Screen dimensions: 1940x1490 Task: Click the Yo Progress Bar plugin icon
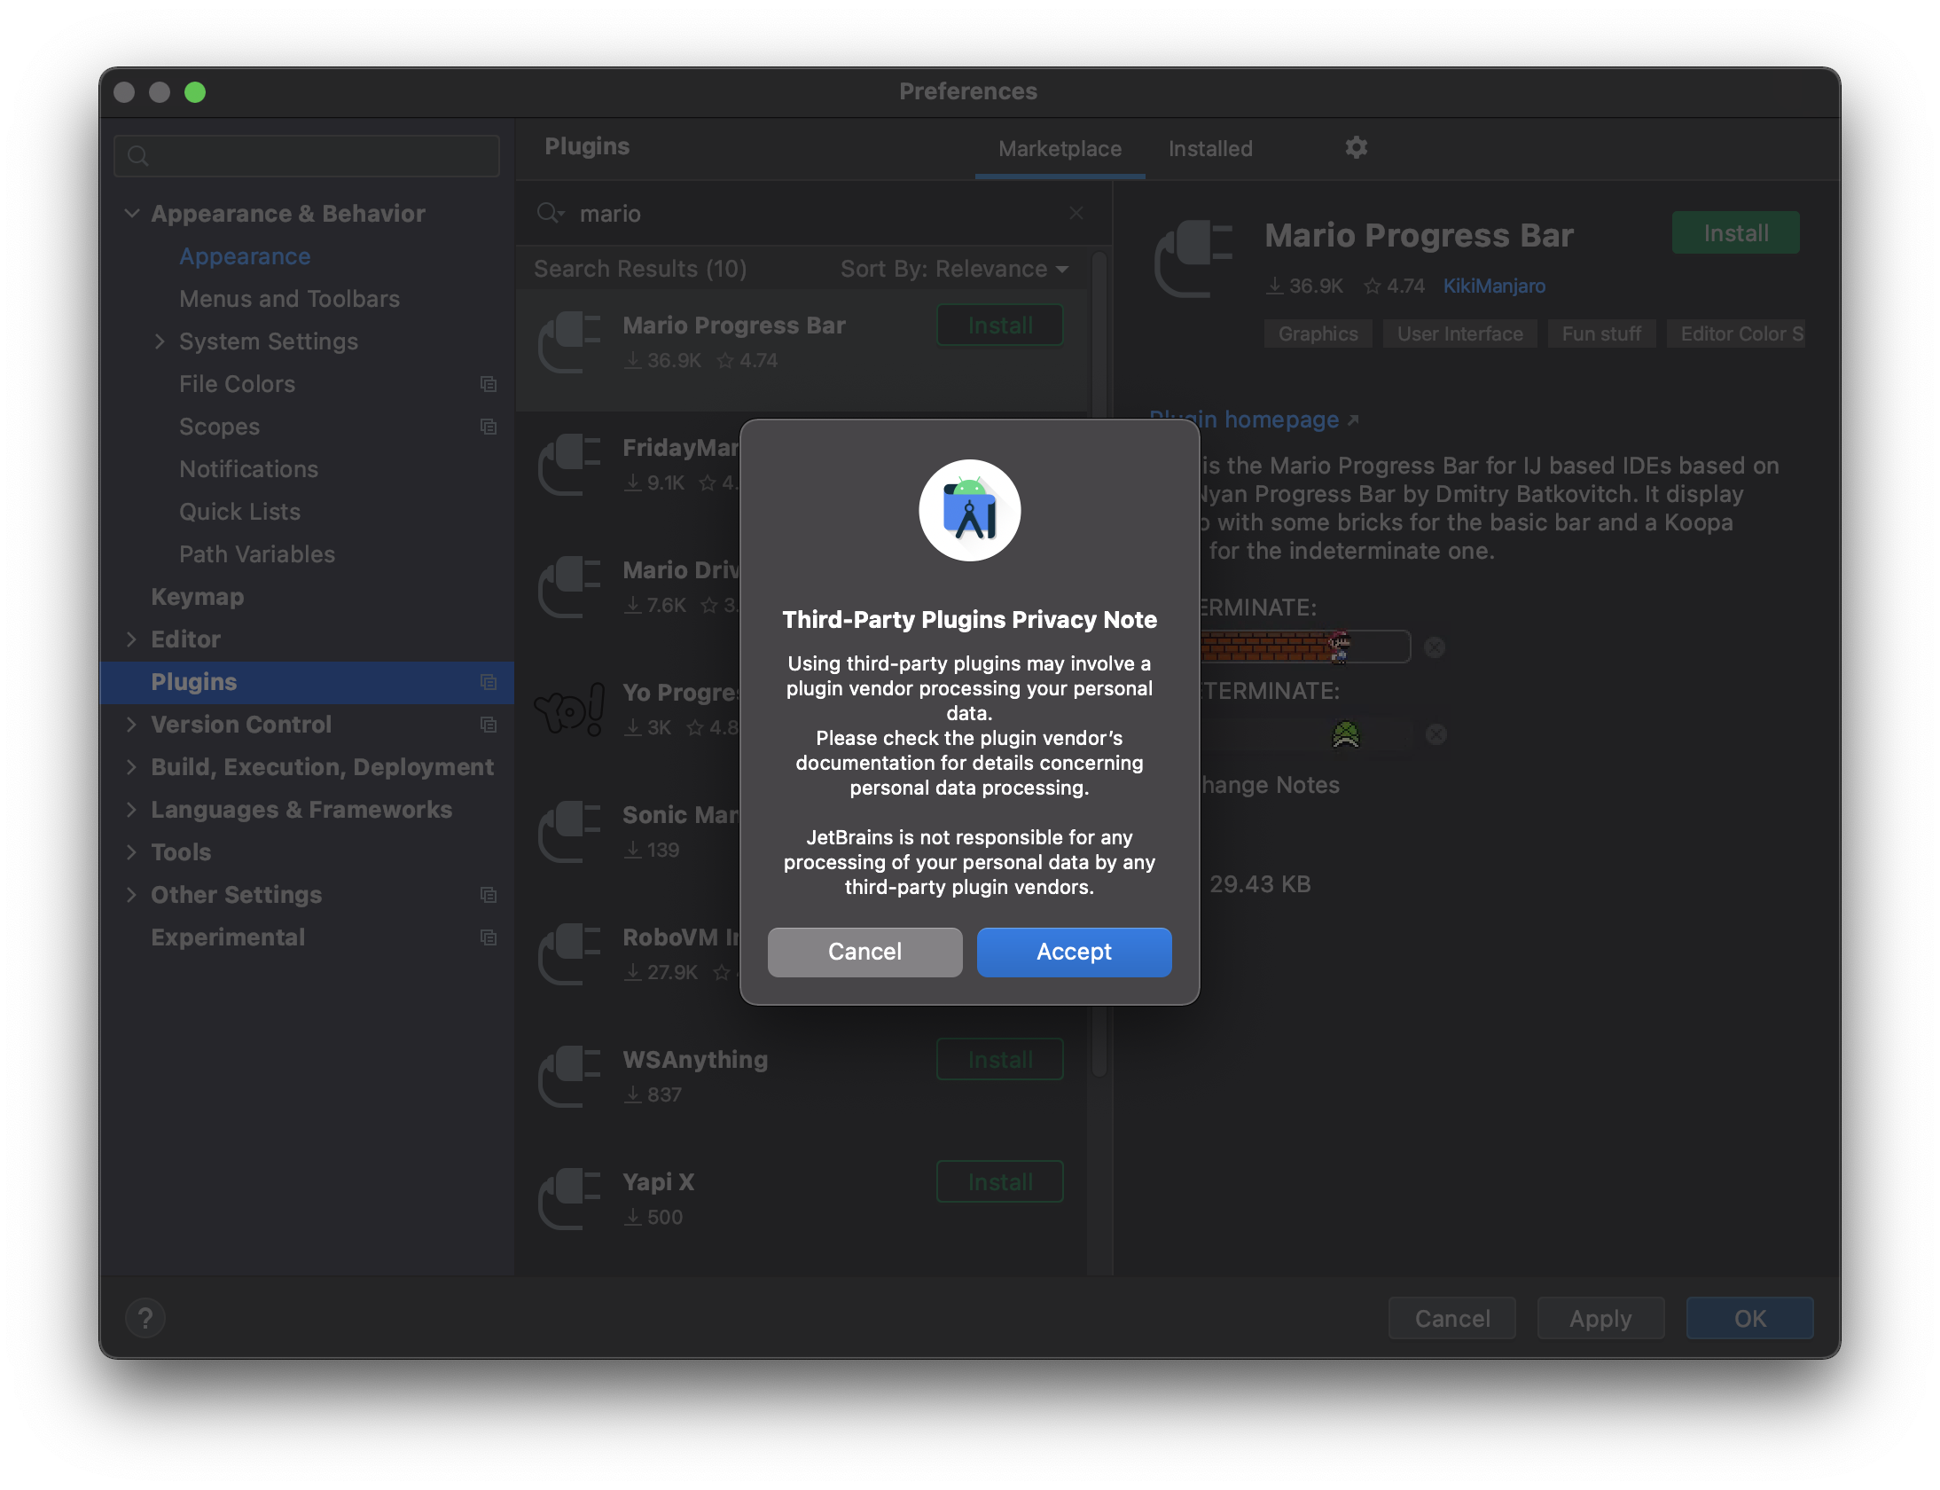tap(569, 709)
